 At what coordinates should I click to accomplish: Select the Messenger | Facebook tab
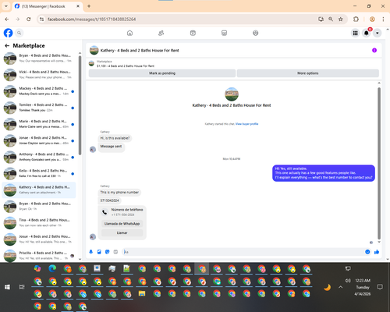tap(48, 6)
